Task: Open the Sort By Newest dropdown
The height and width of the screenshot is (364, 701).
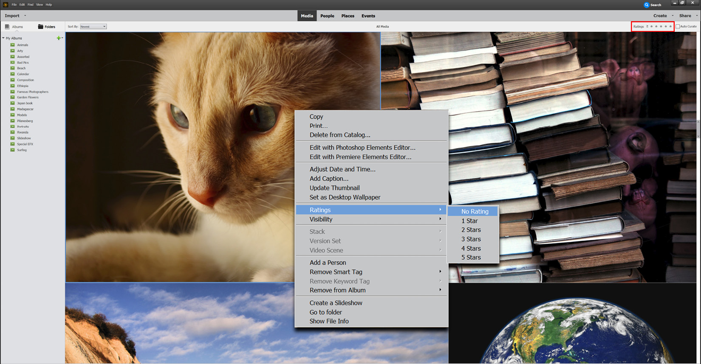Action: click(x=93, y=26)
